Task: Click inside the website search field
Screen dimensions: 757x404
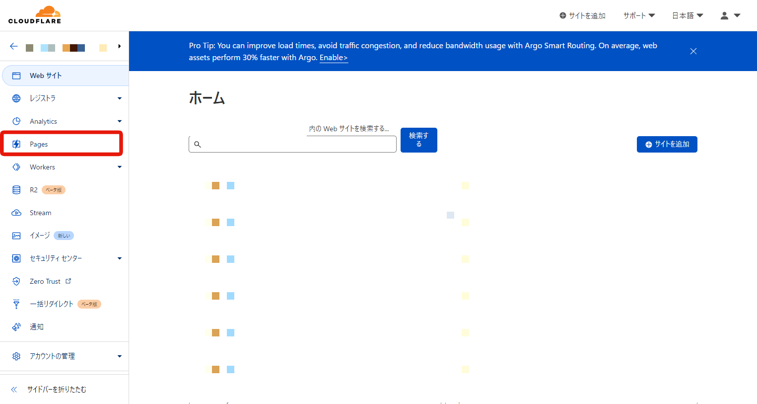Action: pos(292,144)
